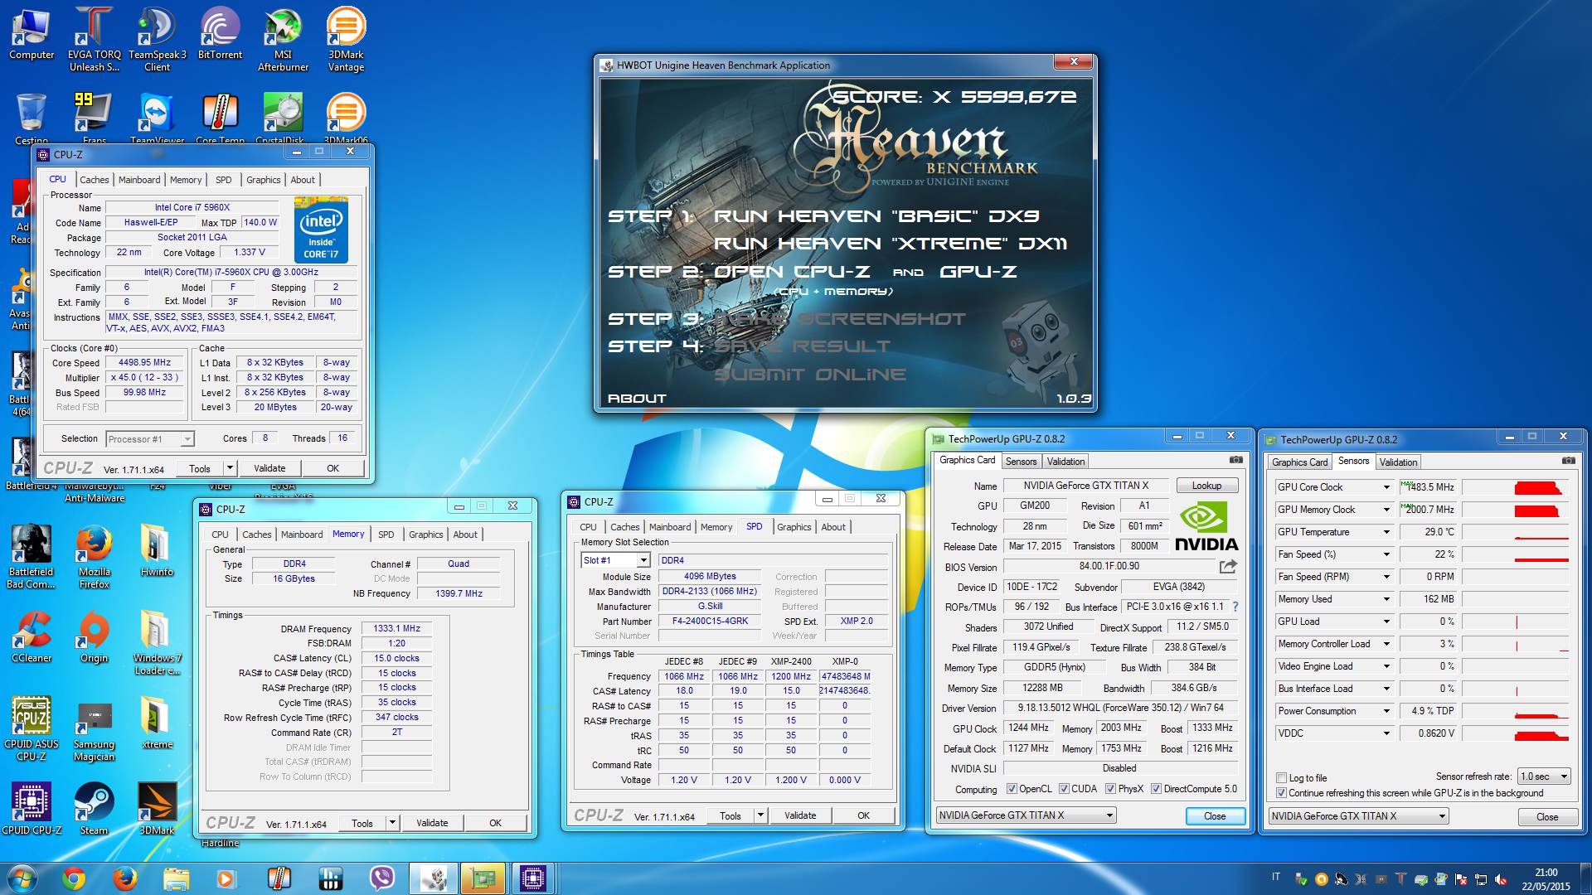Toggle the OpenCL checkbox in GPU-Z
This screenshot has height=895, width=1592.
point(1012,789)
